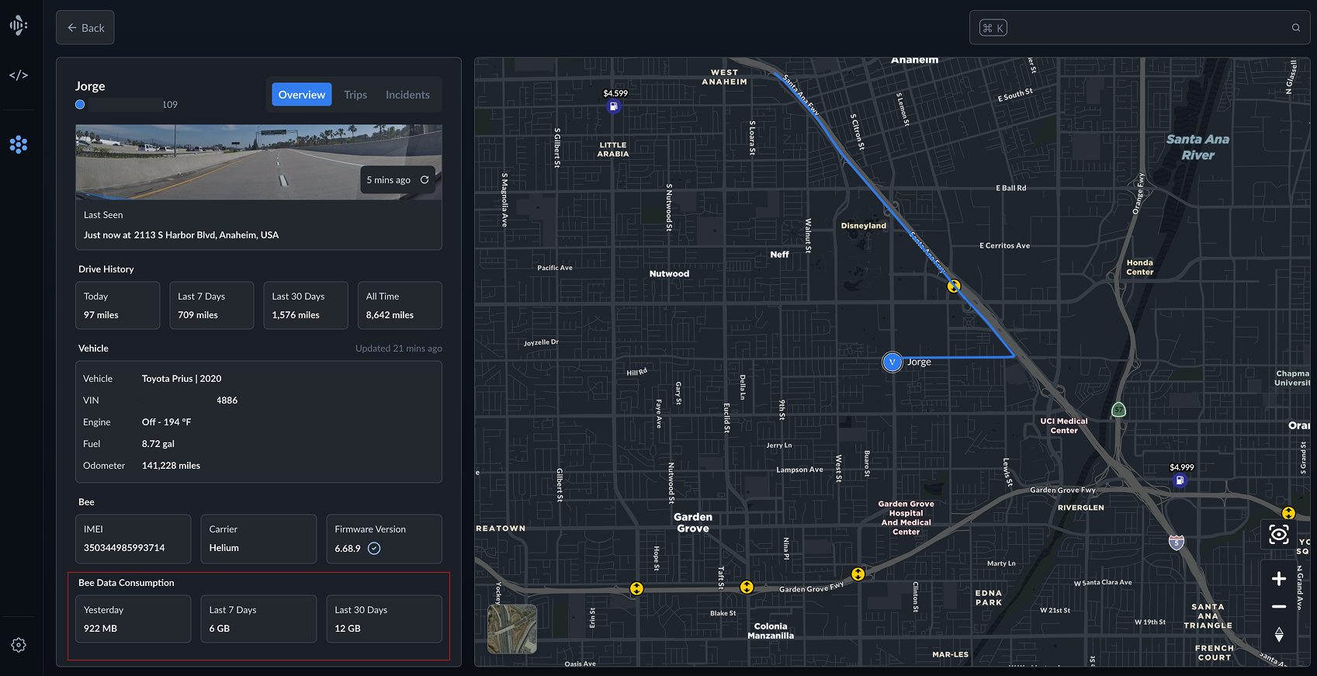The image size is (1317, 676).
Task: Zoom out on the map
Action: 1278,606
